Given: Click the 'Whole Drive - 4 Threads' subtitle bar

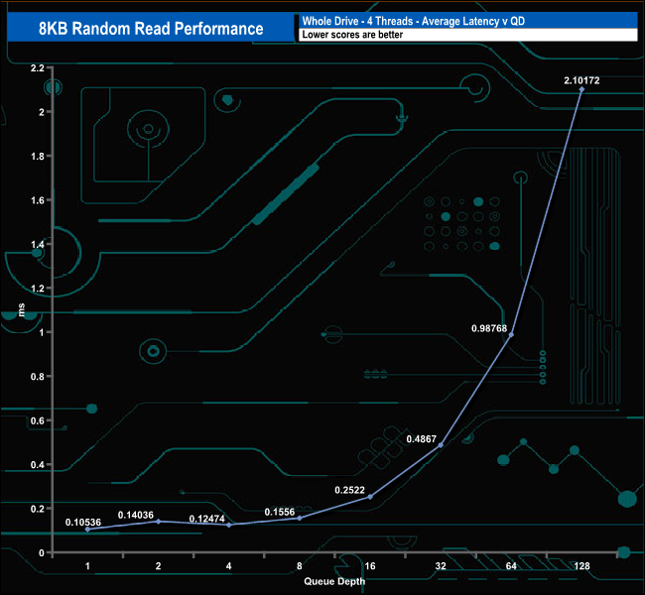Looking at the screenshot, I should click(x=466, y=21).
